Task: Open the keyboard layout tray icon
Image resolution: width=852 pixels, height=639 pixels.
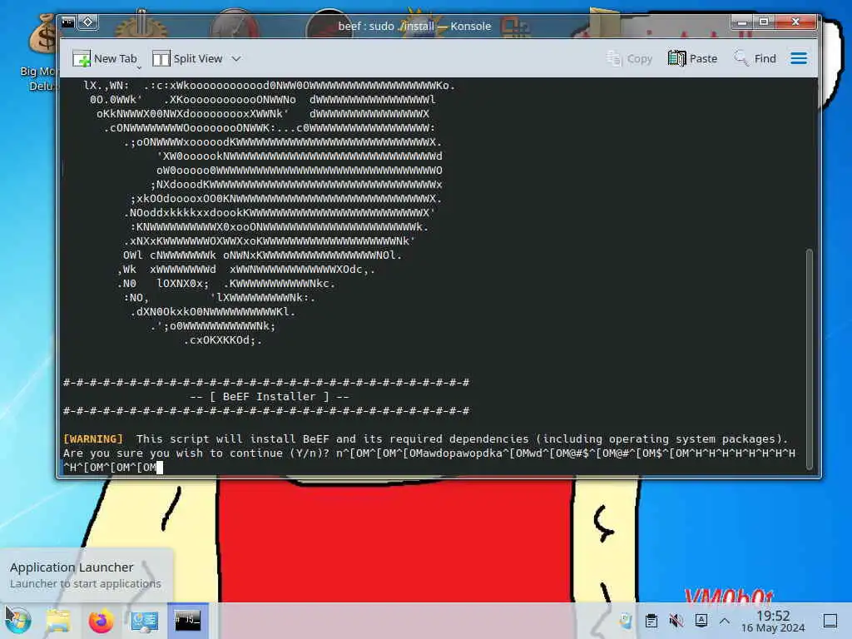Action: [x=701, y=621]
